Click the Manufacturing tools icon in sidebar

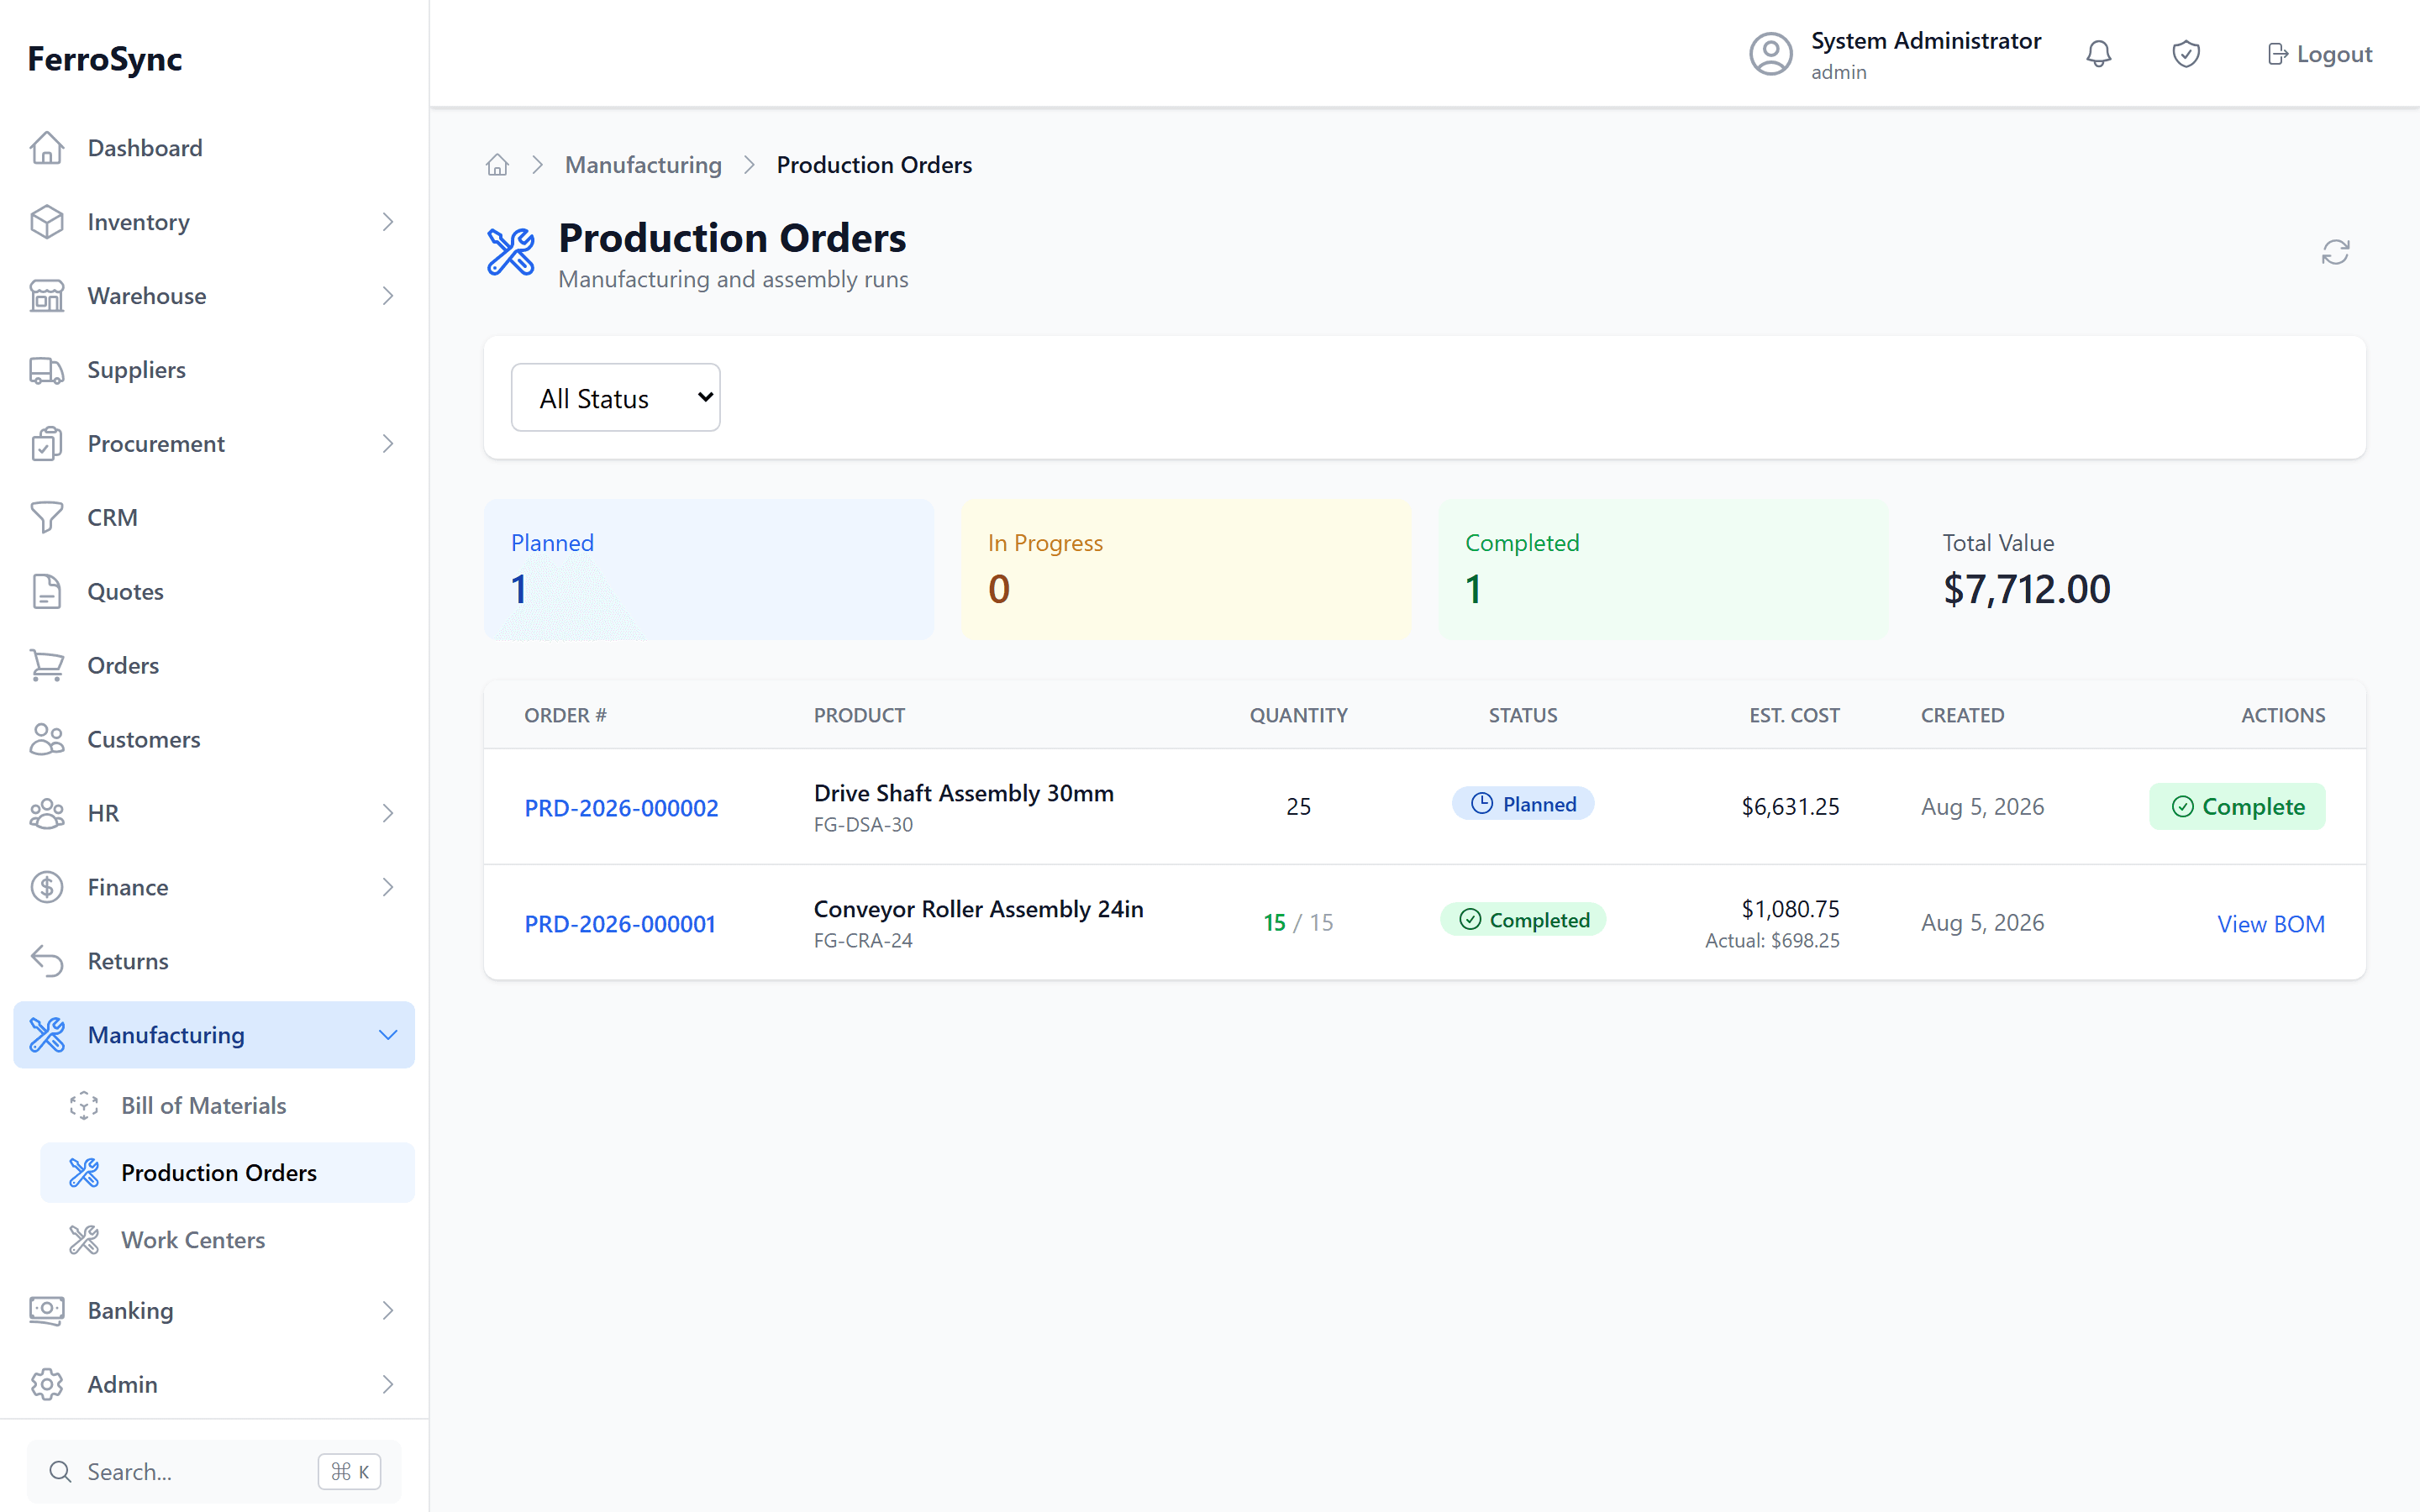(47, 1035)
